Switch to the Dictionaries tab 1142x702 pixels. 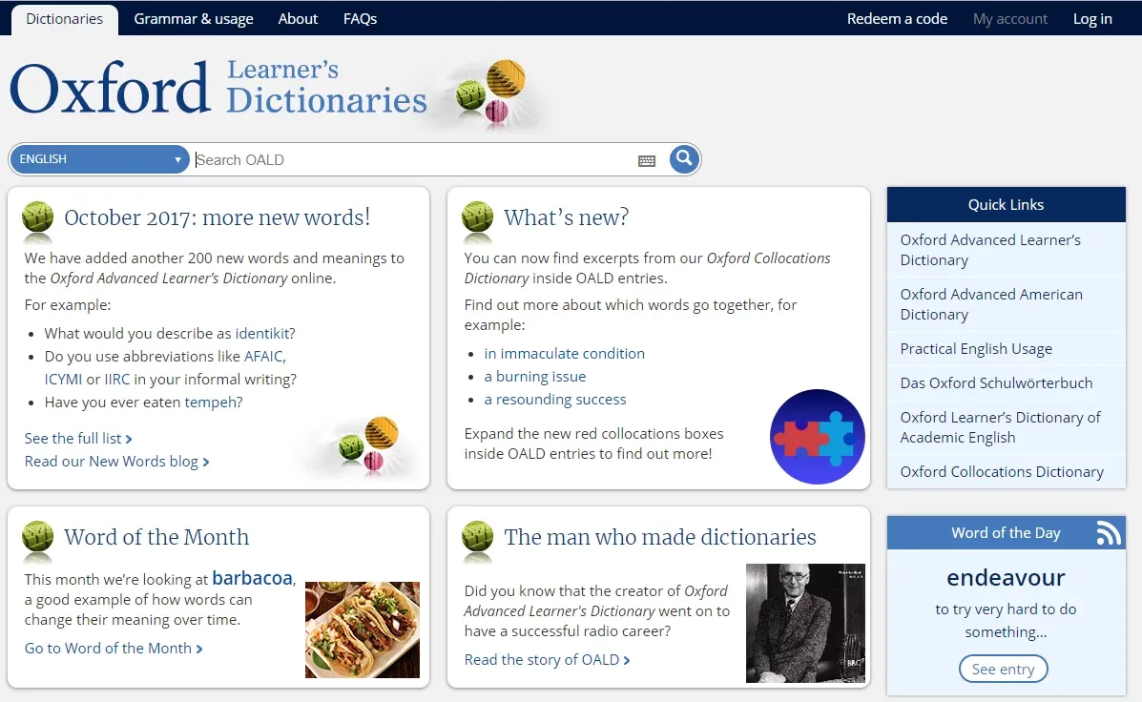pos(64,19)
